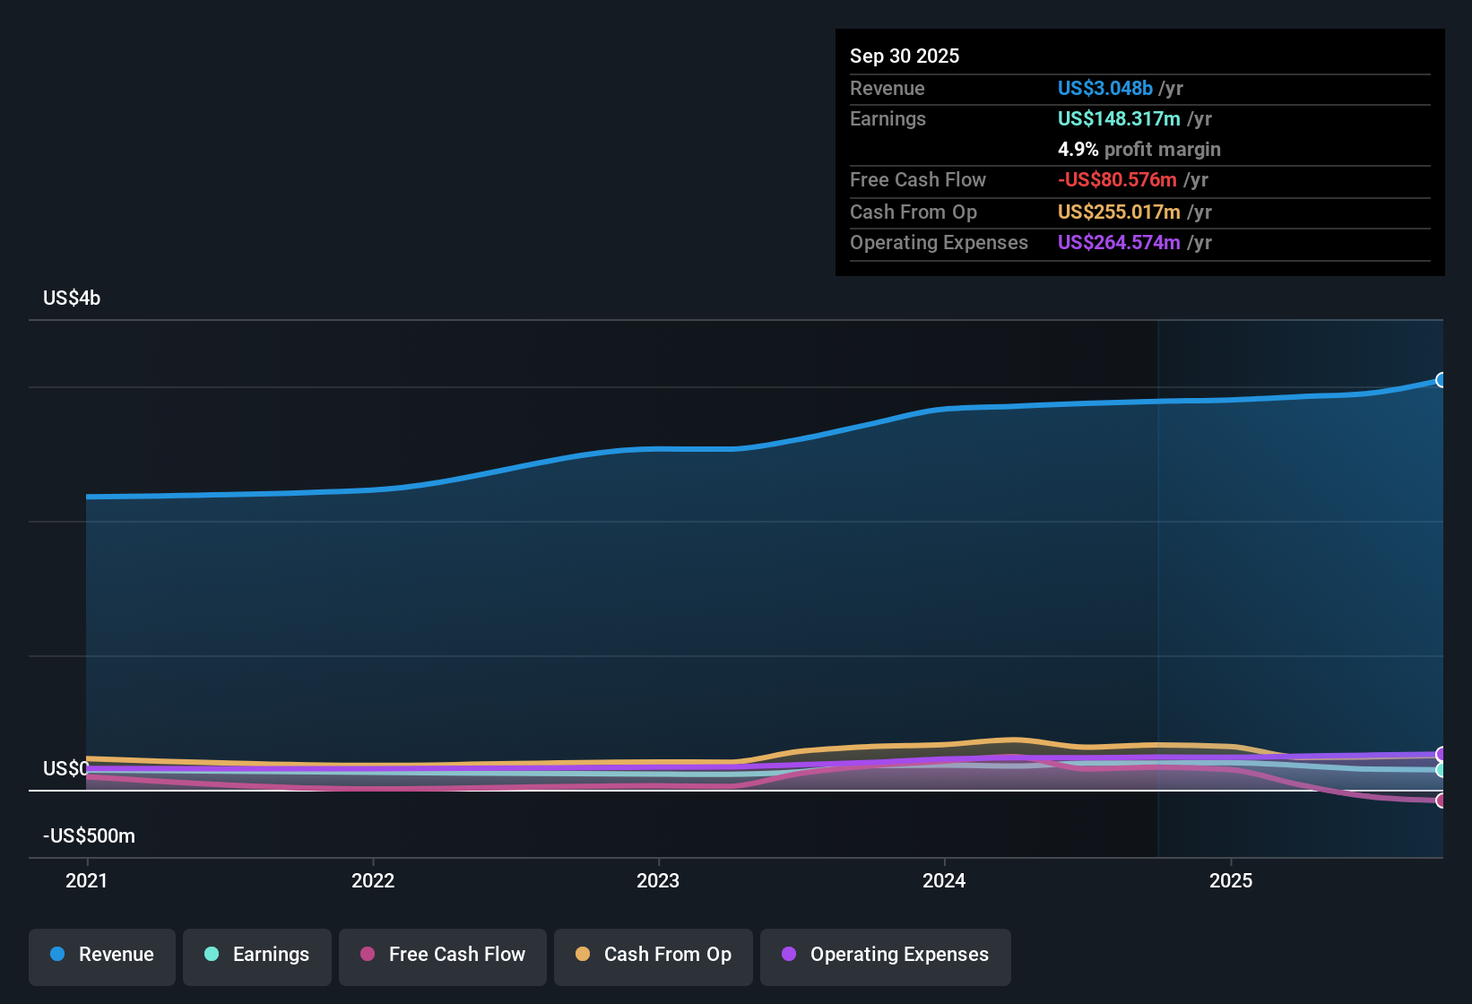Viewport: 1472px width, 1004px height.
Task: Select the Operating Expenses endpoint marker
Action: (x=1441, y=755)
